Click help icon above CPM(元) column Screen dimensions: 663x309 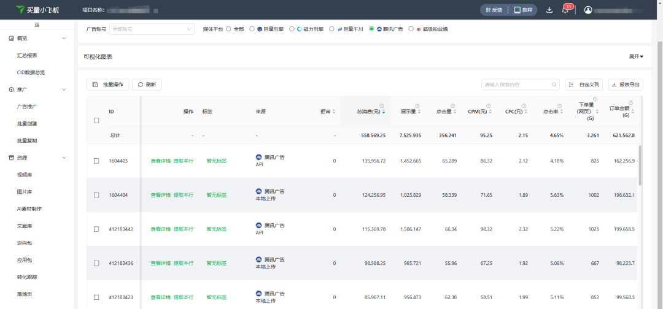coord(489,105)
